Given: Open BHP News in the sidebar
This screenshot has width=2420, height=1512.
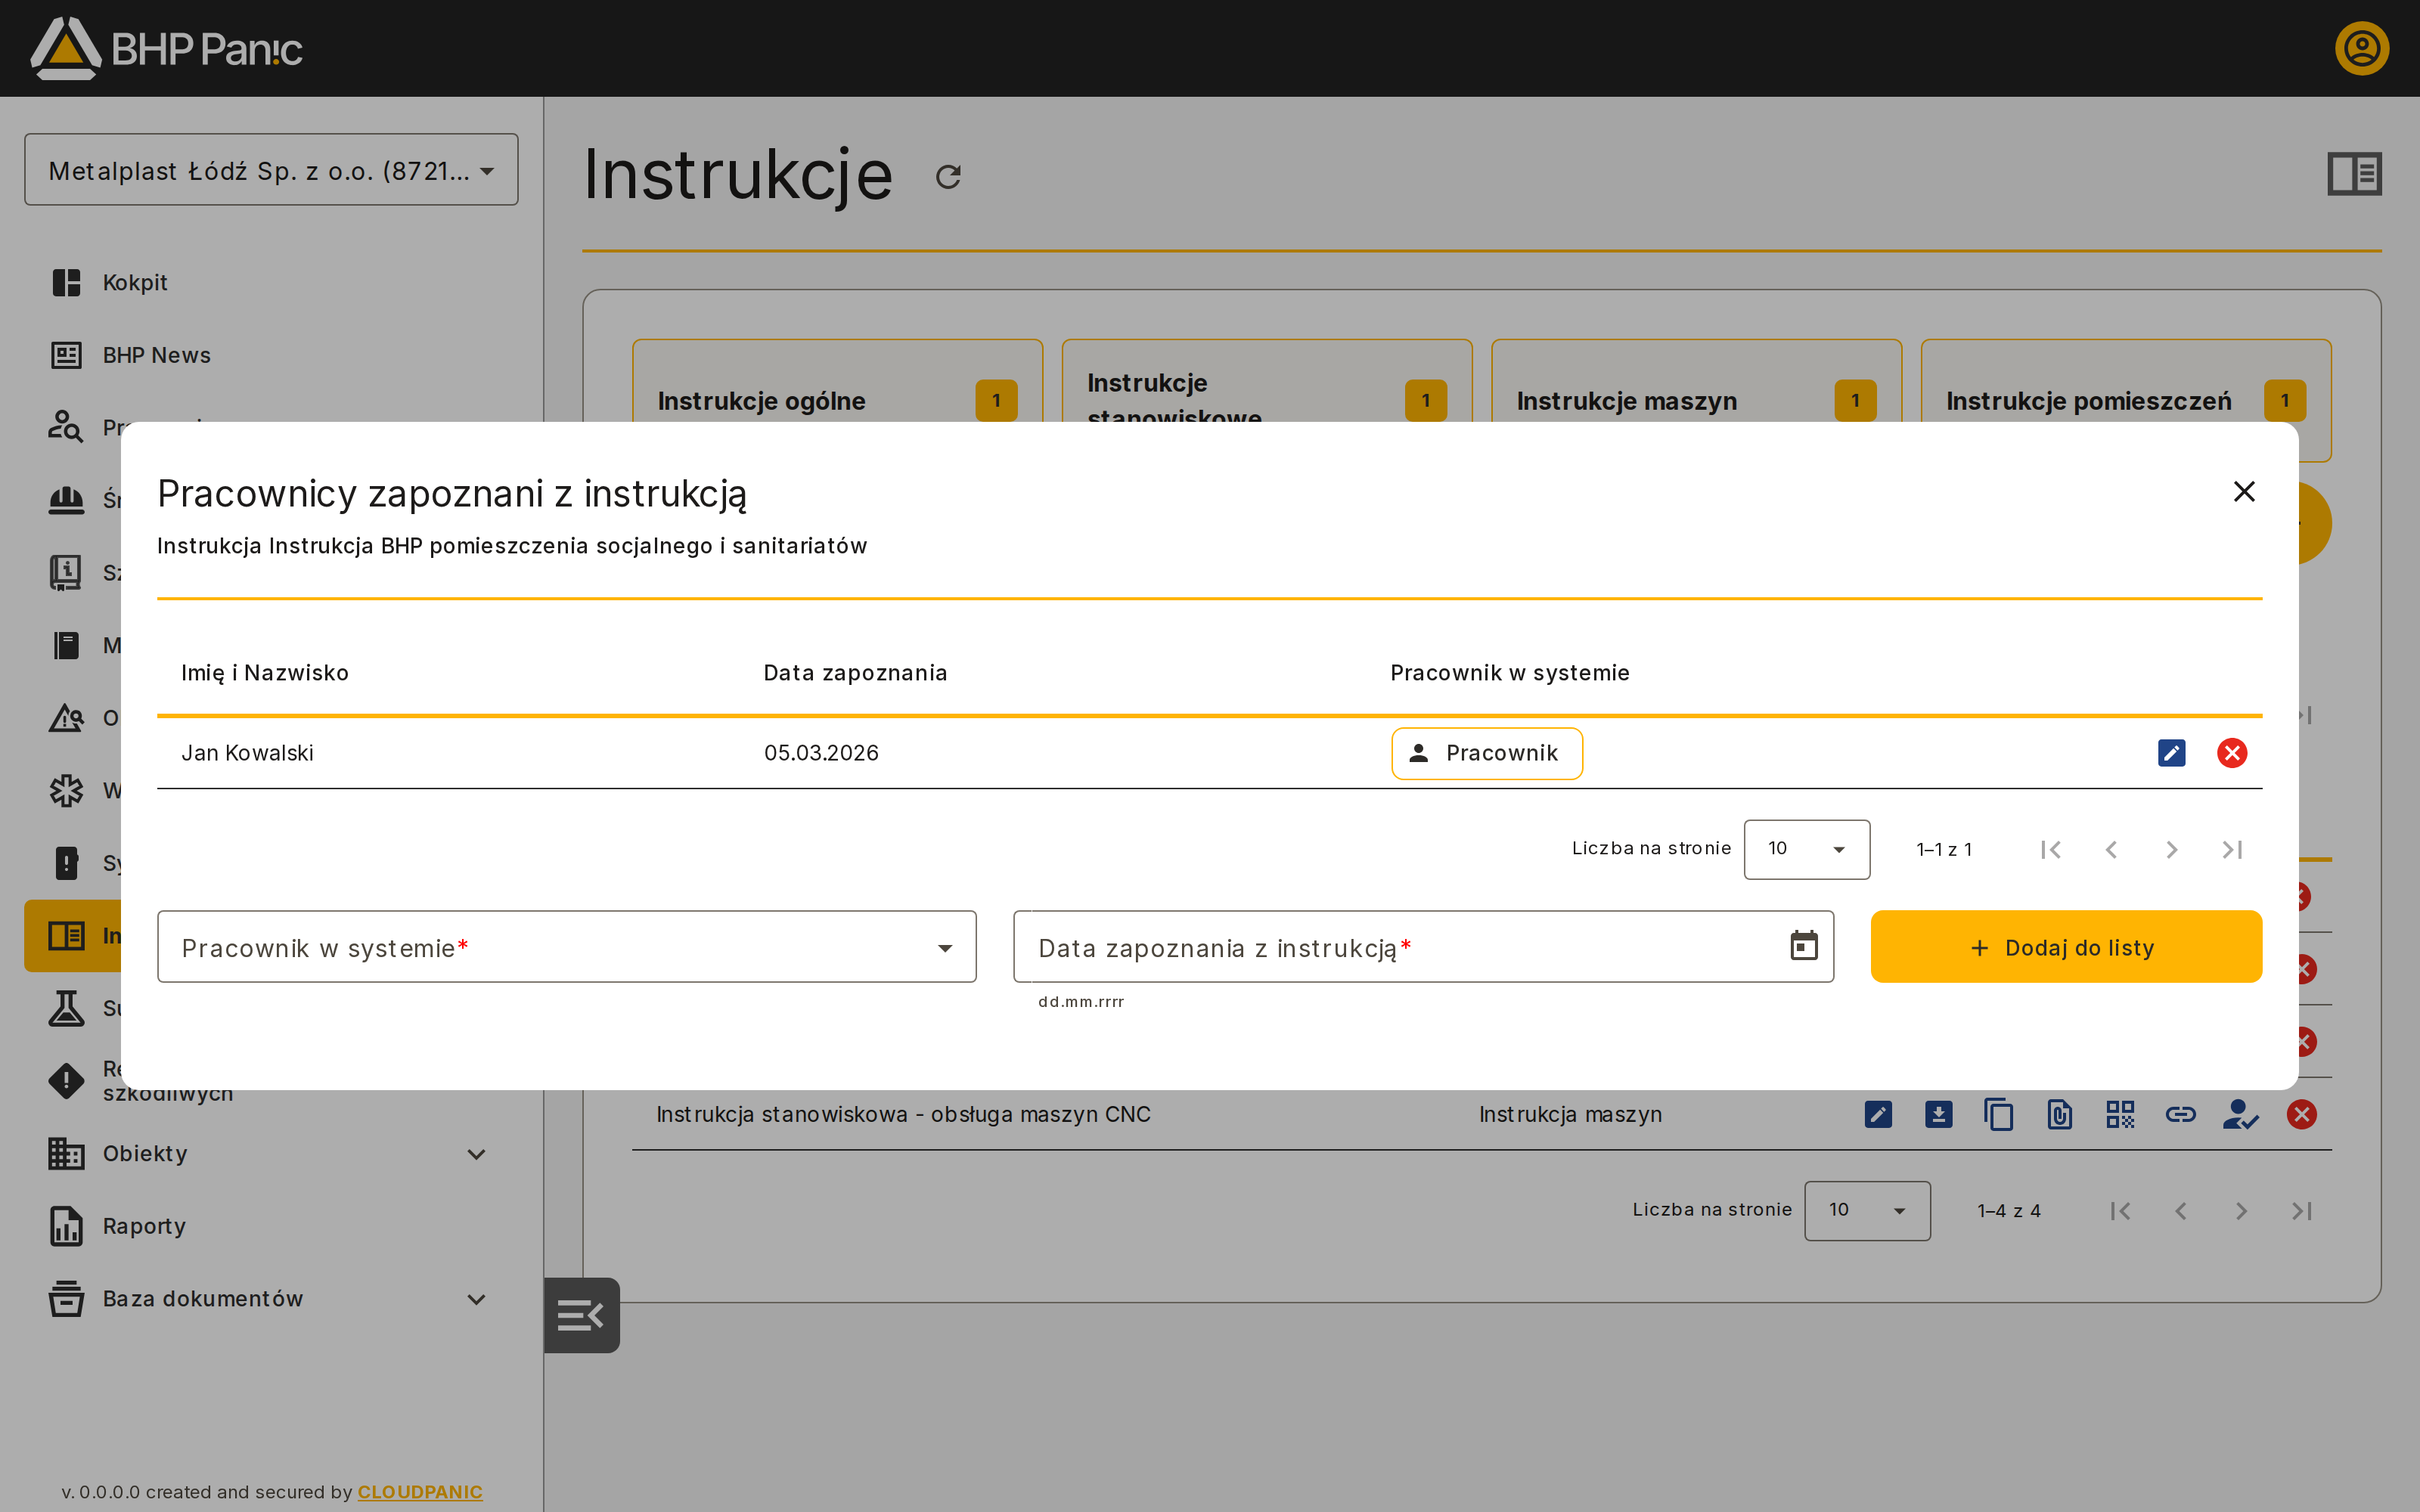Looking at the screenshot, I should click(271, 355).
